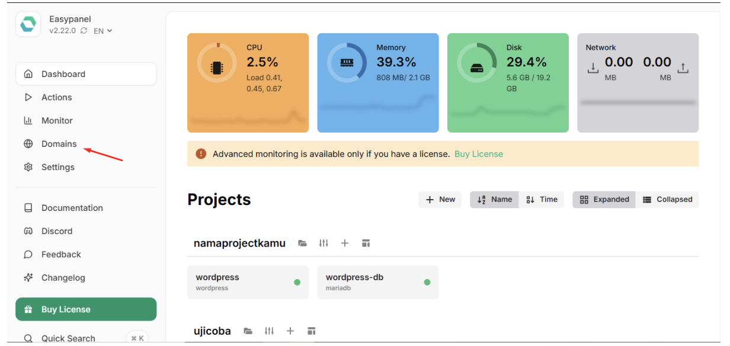Click the CPU 2.5% usage card
This screenshot has height=346, width=730.
tap(248, 83)
